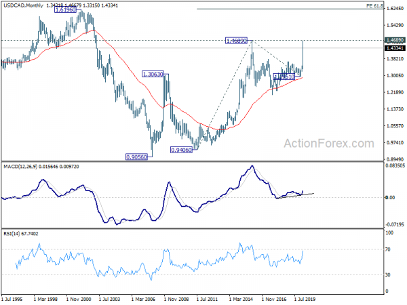Screen dimensions: 407x305
Task: Select the 1 Mar 1998 date label
Action: click(45, 300)
